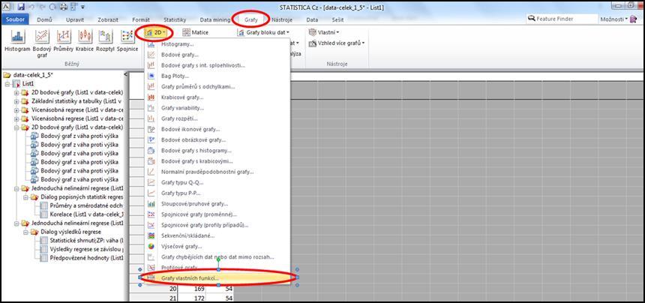Viewport: 645px width, 303px height.
Task: Switch to the Statistiky tab
Action: pyautogui.click(x=175, y=19)
